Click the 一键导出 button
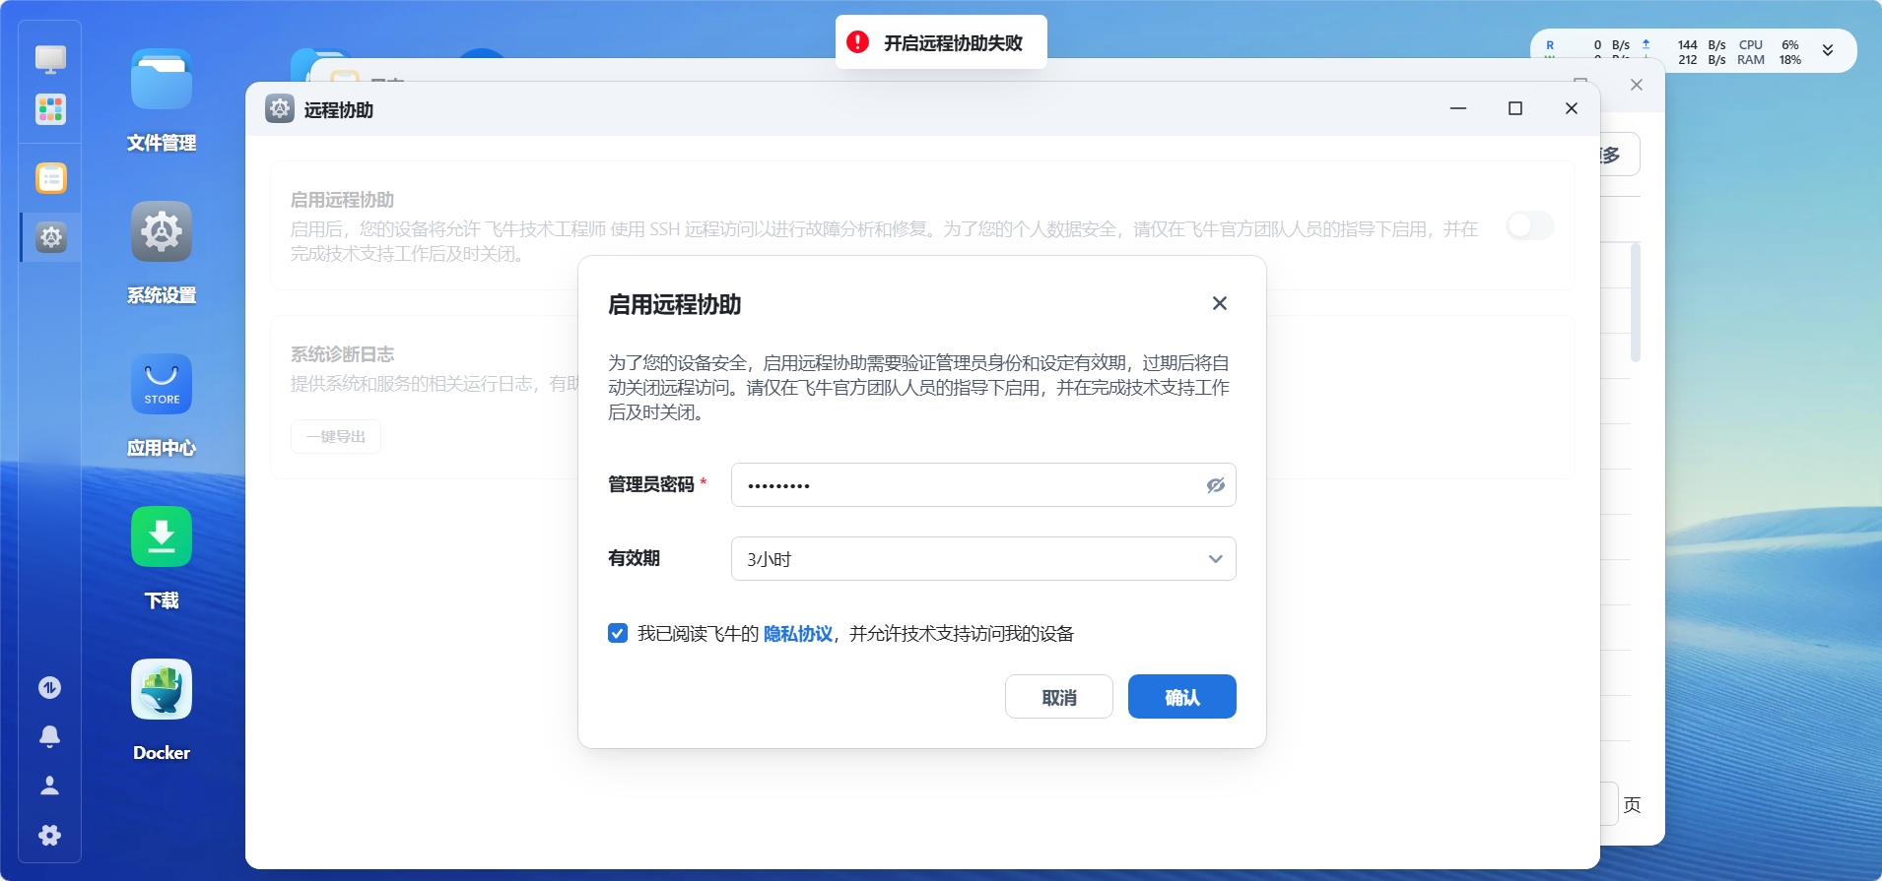This screenshot has height=881, width=1882. 336,436
